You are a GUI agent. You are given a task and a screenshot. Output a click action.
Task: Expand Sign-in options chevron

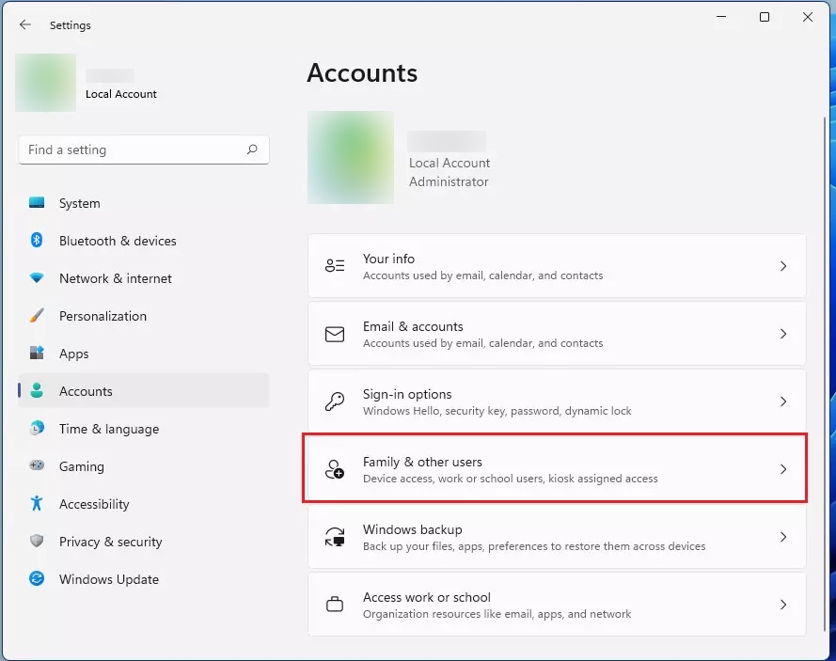(783, 401)
